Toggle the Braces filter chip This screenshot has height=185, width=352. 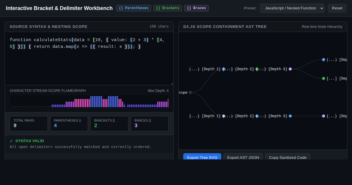point(196,8)
